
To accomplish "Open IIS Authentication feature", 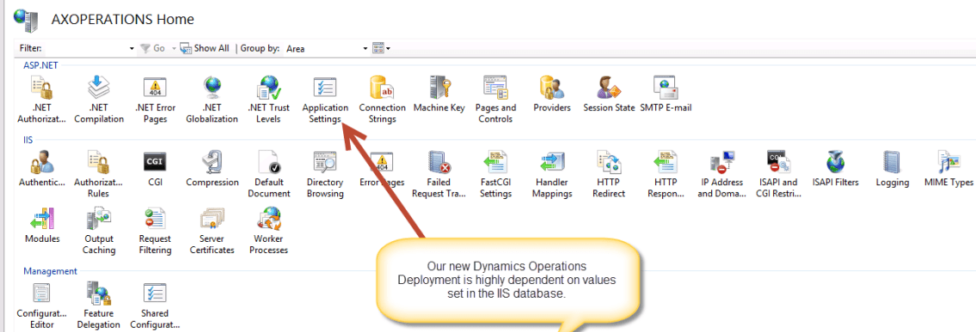I will pyautogui.click(x=41, y=169).
